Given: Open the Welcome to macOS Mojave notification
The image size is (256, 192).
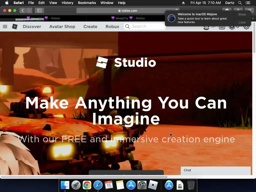Looking at the screenshot, I should pos(199,18).
